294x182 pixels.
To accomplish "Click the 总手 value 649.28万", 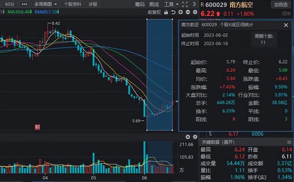I will pyautogui.click(x=226, y=103).
